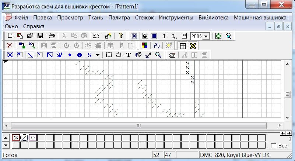Select the rectangular selection tool
The image size is (295, 161).
(109, 55)
